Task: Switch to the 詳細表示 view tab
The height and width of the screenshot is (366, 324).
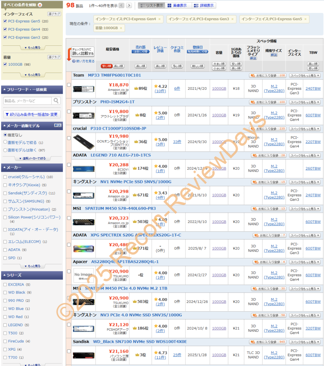Action: coord(204,5)
